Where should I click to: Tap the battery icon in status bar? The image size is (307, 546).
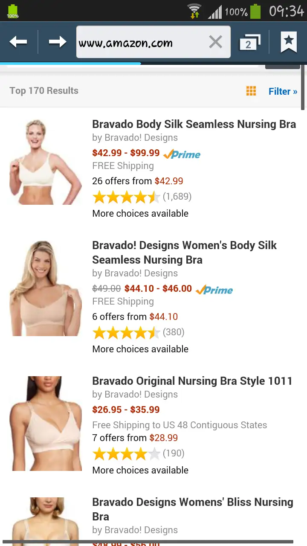[255, 11]
